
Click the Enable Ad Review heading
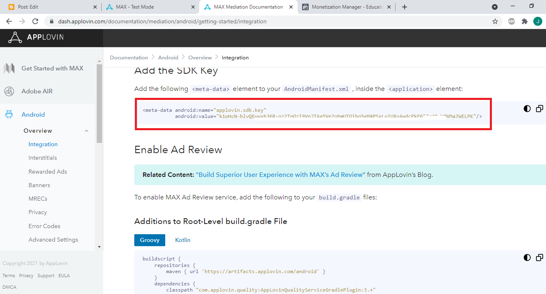tap(178, 150)
